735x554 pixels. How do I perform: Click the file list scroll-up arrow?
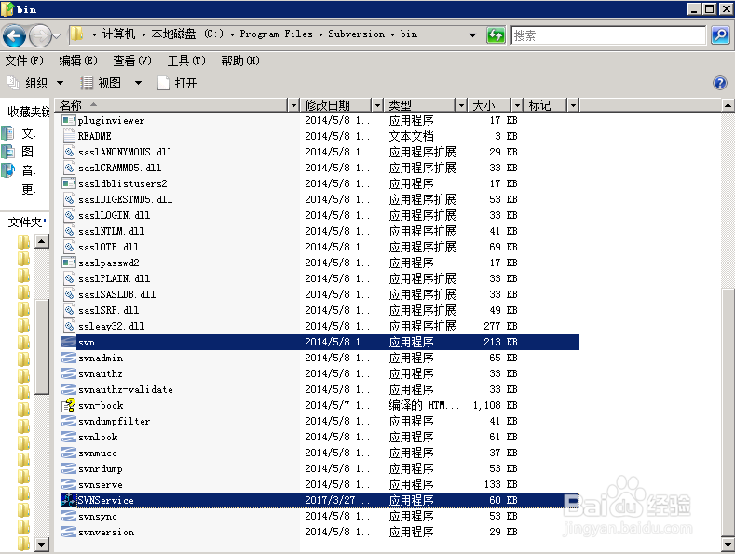[728, 105]
